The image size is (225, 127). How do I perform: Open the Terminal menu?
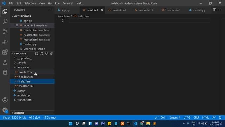pos(68,3)
